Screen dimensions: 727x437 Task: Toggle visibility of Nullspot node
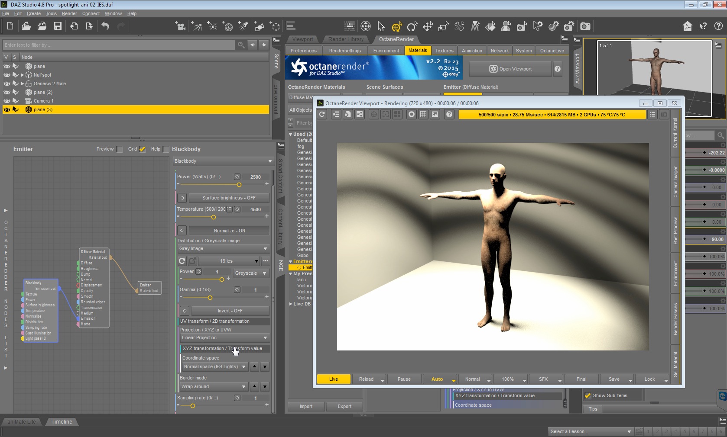tap(6, 75)
